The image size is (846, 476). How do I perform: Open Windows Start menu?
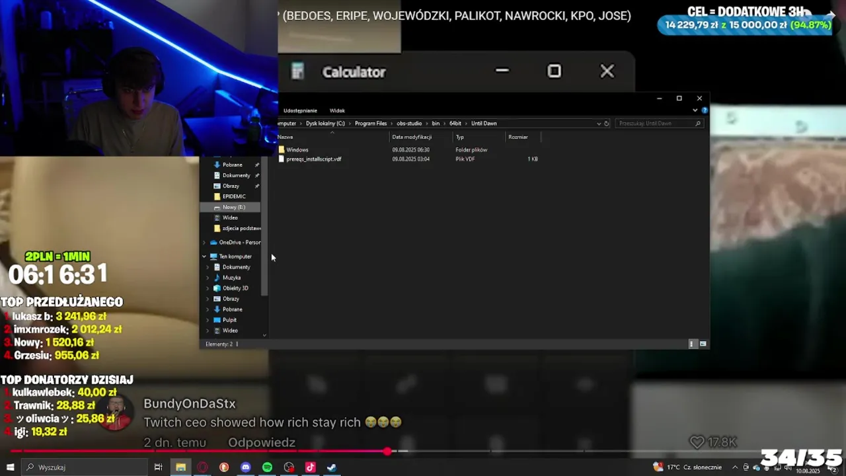10,467
